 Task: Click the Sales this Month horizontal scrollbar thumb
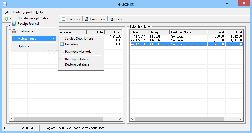(179, 118)
